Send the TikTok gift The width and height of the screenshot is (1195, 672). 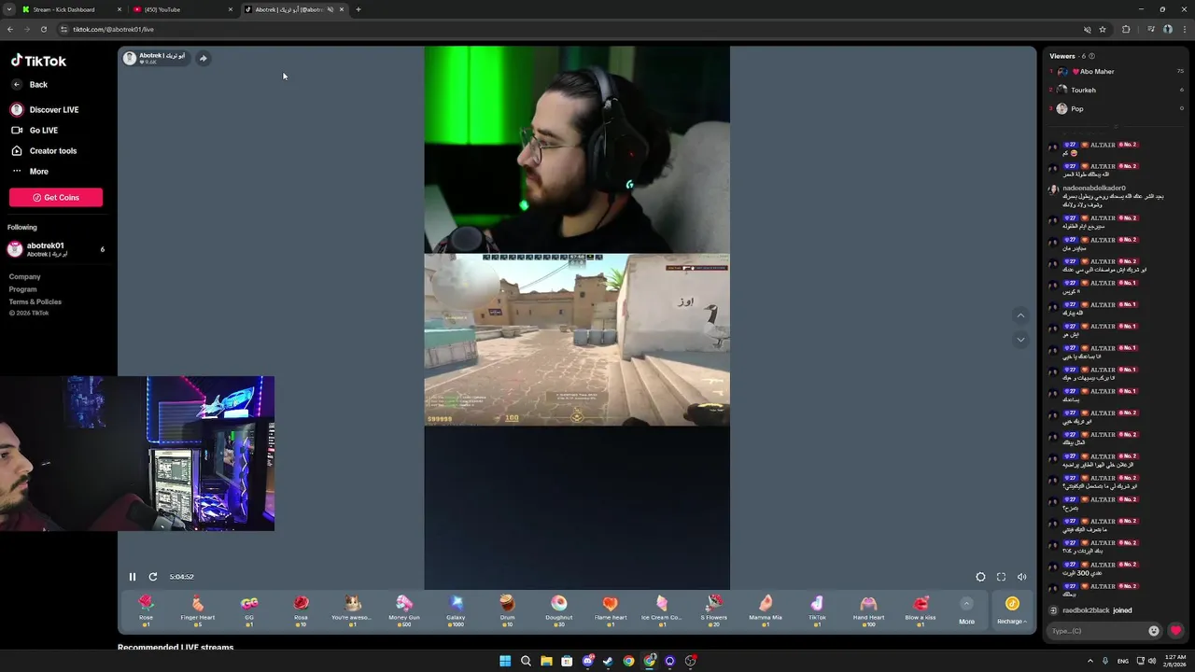point(817,609)
